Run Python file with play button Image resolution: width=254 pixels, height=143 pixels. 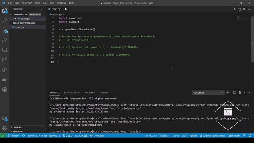point(235,9)
